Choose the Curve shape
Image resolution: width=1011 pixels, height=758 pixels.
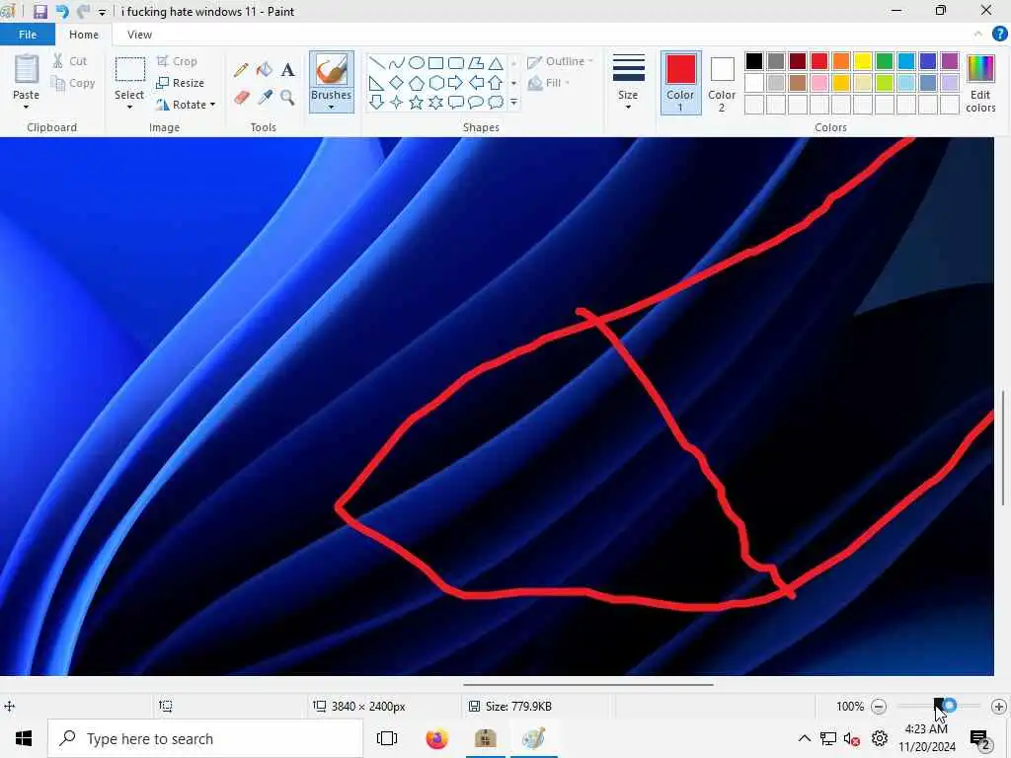pos(397,63)
